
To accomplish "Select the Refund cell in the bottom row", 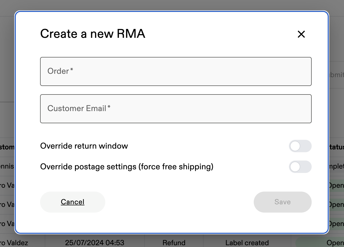I will (174, 243).
